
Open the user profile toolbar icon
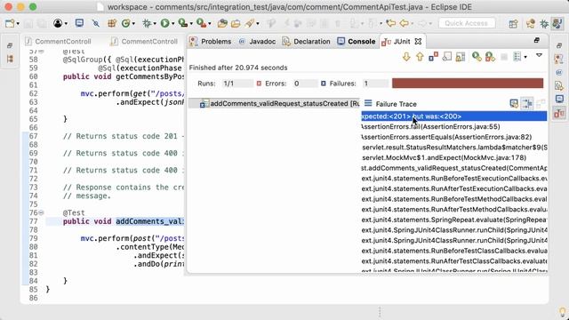coord(57,24)
